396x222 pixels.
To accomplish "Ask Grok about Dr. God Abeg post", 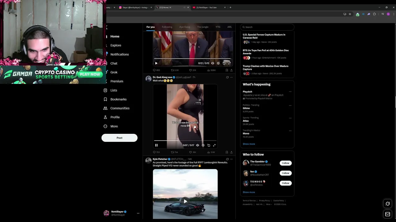I will point(227,77).
